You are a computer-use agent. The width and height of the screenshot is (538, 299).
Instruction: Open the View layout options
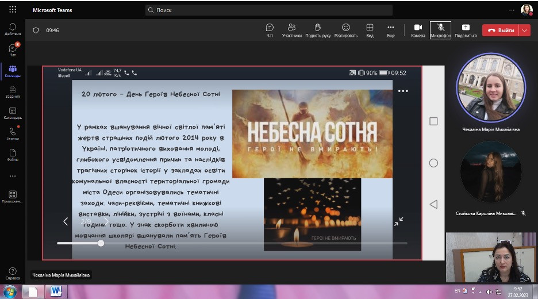point(370,30)
